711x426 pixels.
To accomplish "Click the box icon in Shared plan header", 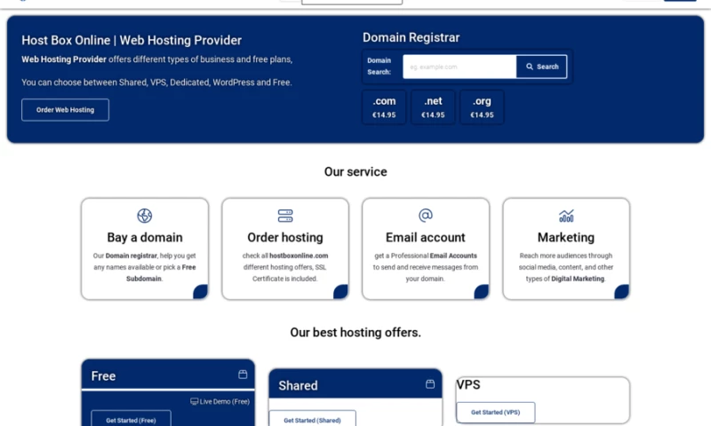I will click(430, 384).
